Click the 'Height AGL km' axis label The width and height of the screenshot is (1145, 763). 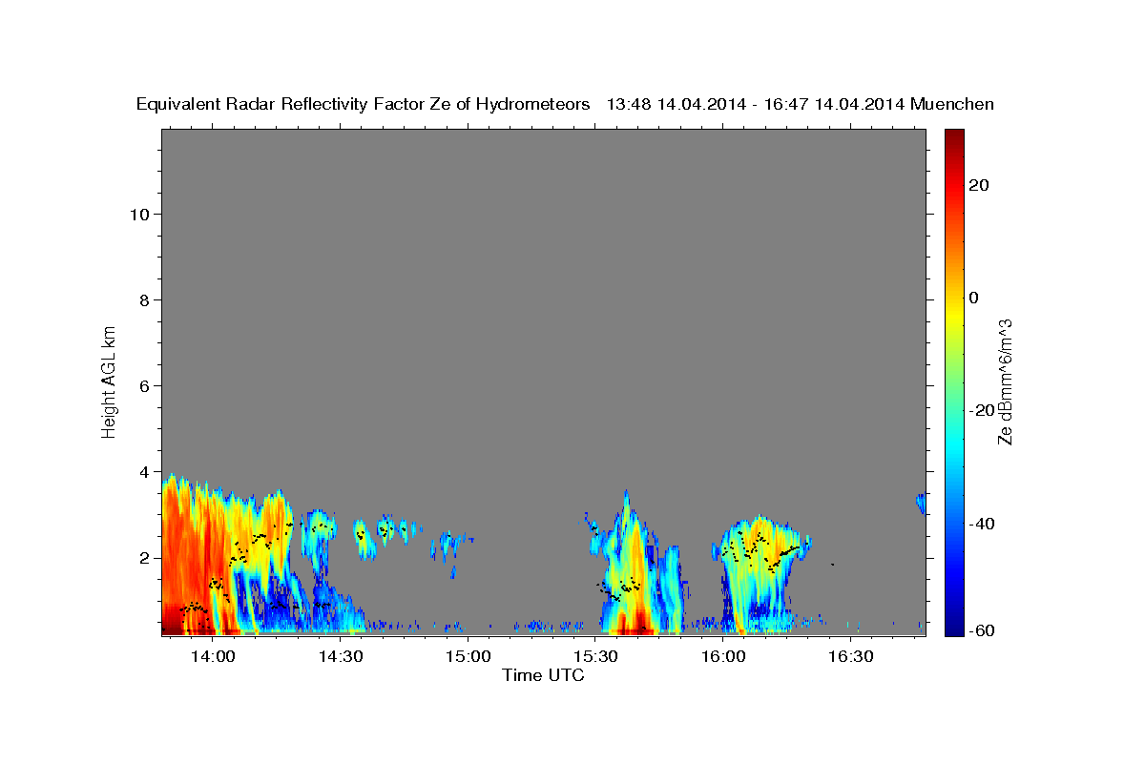(109, 381)
